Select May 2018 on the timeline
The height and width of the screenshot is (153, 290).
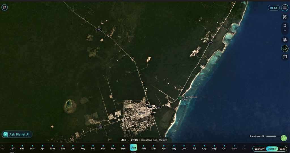click(52, 148)
